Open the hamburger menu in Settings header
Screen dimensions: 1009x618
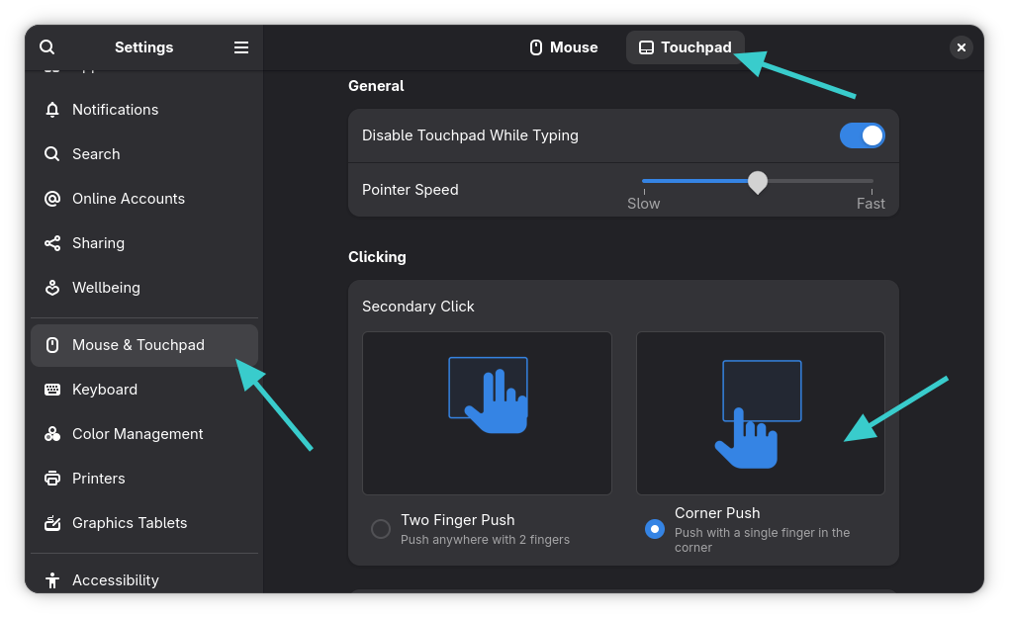[241, 47]
